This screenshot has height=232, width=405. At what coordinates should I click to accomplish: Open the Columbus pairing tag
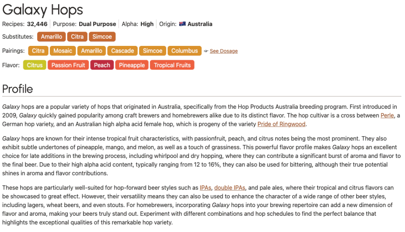184,51
